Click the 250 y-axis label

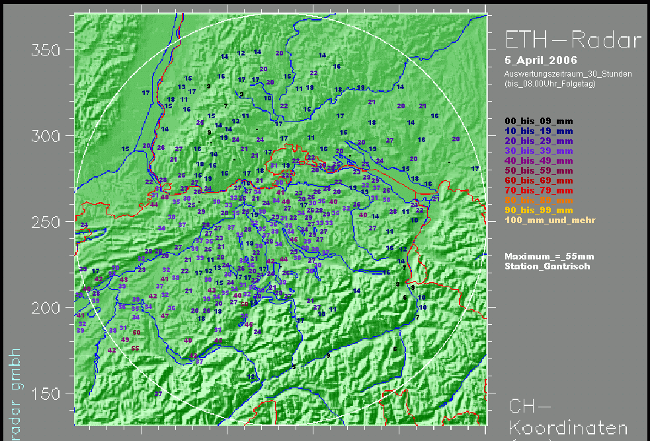pyautogui.click(x=46, y=222)
